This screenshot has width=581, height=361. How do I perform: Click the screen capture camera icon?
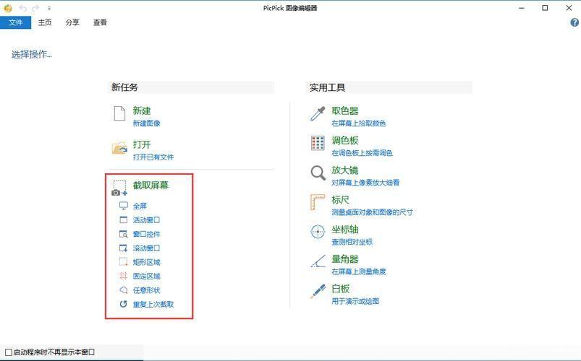119,188
